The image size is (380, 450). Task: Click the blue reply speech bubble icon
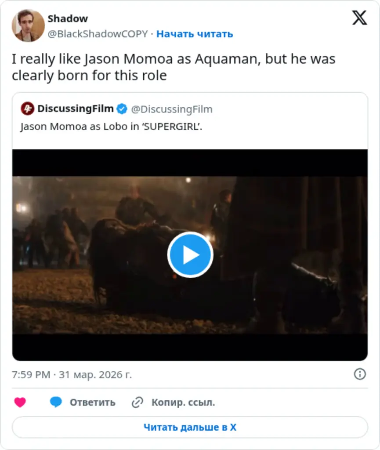click(x=56, y=402)
